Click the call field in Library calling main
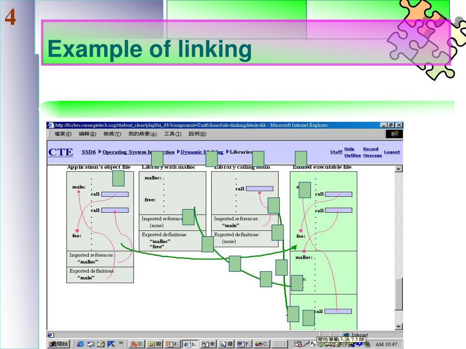This screenshot has height=349, width=466. 259,189
